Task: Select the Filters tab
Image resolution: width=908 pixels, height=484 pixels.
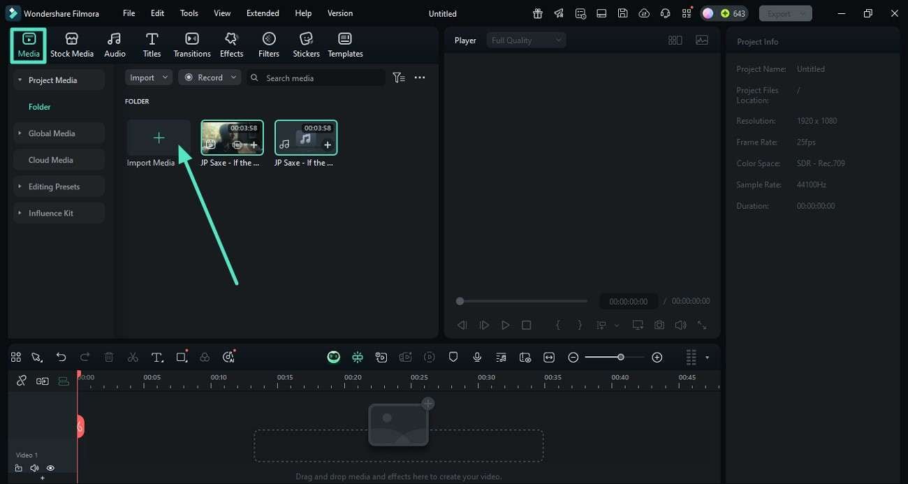Action: pos(269,45)
